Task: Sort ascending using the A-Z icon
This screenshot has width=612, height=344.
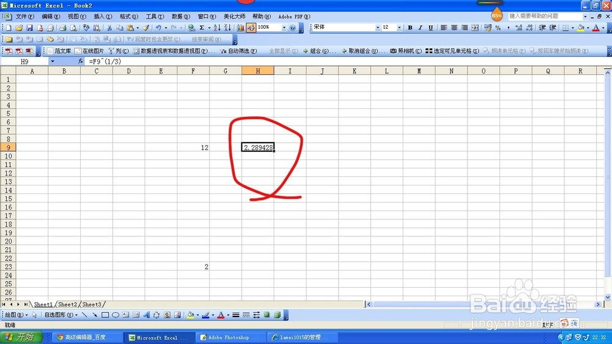Action: [x=217, y=28]
